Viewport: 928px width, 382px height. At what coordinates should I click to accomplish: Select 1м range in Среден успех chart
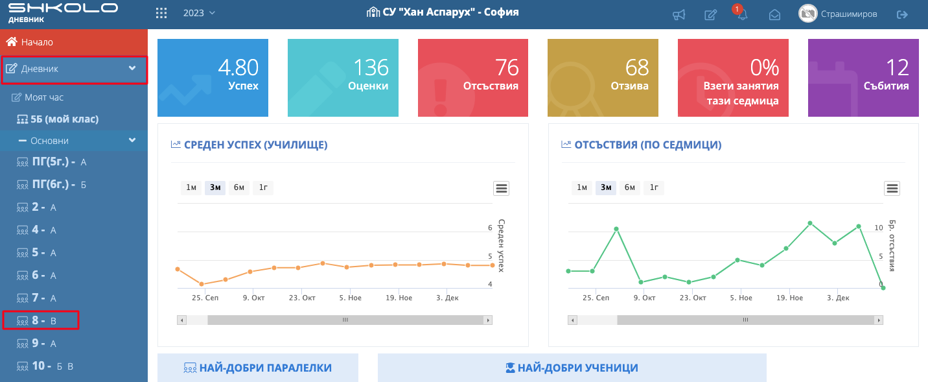click(191, 188)
